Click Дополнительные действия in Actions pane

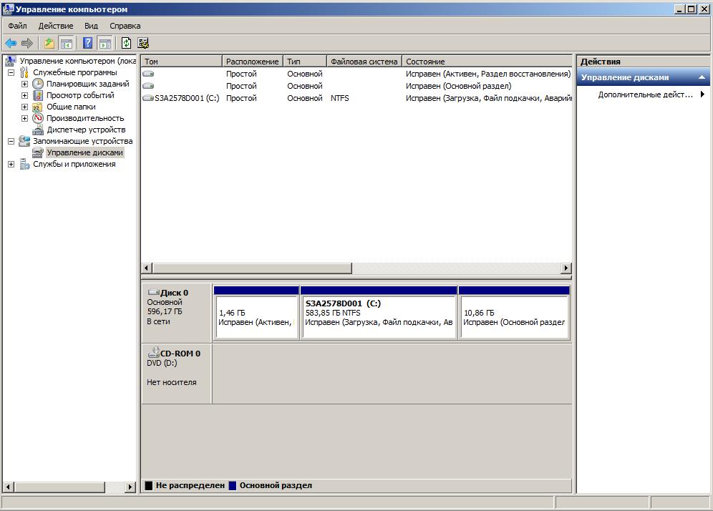click(x=645, y=94)
